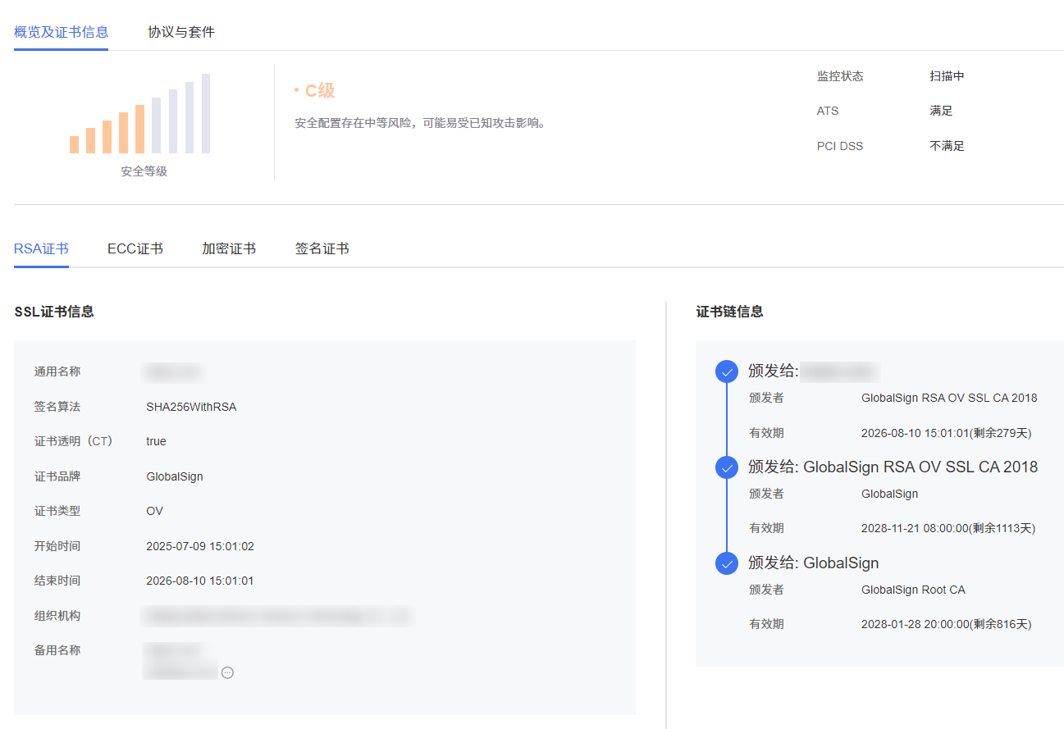
Task: Switch to the 加密证书 tab
Action: tap(229, 248)
